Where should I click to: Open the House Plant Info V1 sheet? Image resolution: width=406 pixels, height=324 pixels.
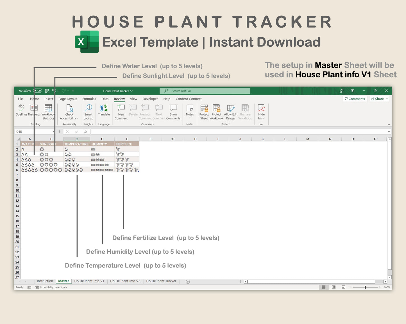[x=89, y=281]
